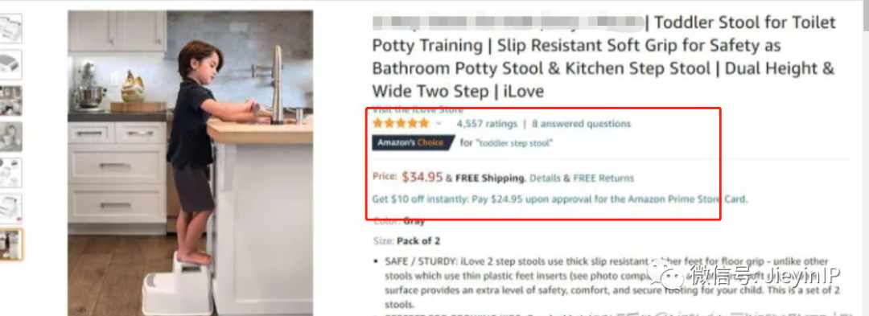This screenshot has width=869, height=316.
Task: Click the five-star rating icons
Action: point(401,123)
